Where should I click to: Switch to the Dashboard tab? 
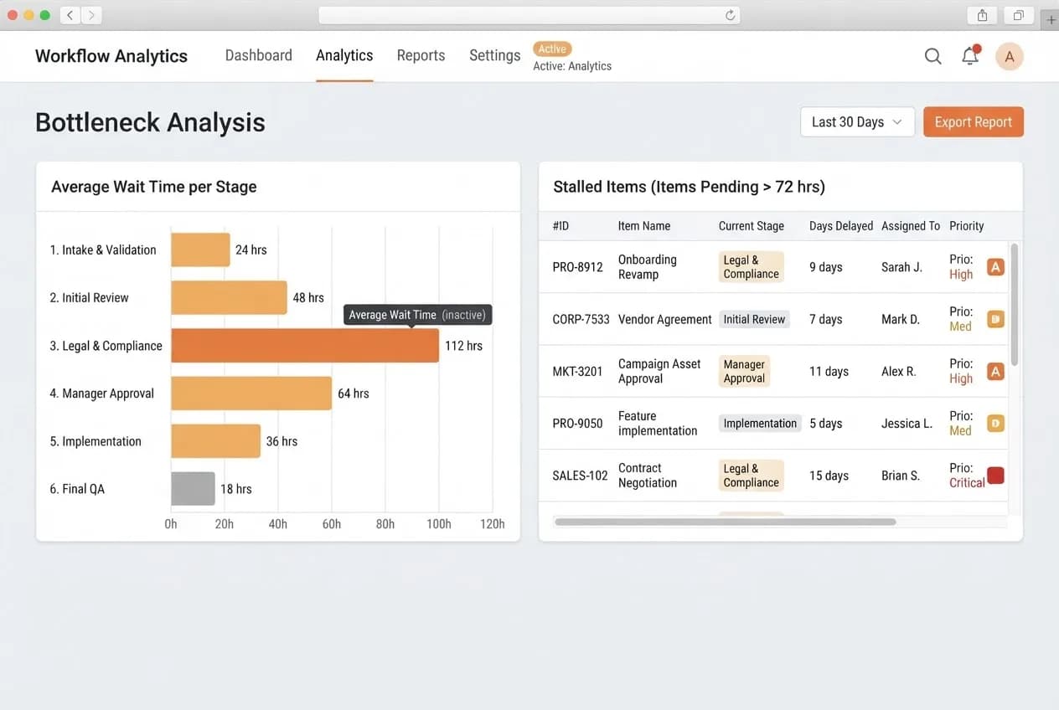(259, 55)
